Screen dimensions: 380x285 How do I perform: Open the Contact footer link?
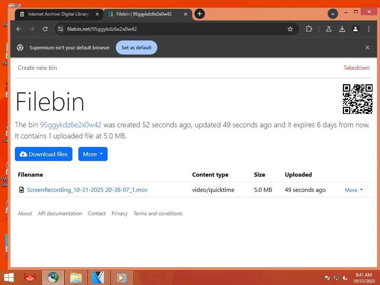[97, 213]
